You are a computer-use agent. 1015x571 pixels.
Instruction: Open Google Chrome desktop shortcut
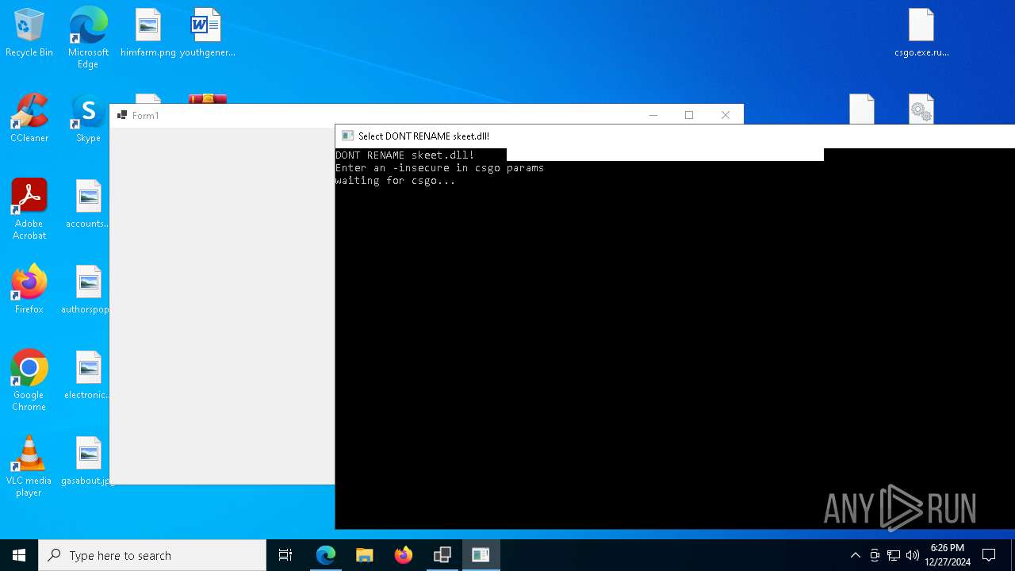click(x=29, y=381)
